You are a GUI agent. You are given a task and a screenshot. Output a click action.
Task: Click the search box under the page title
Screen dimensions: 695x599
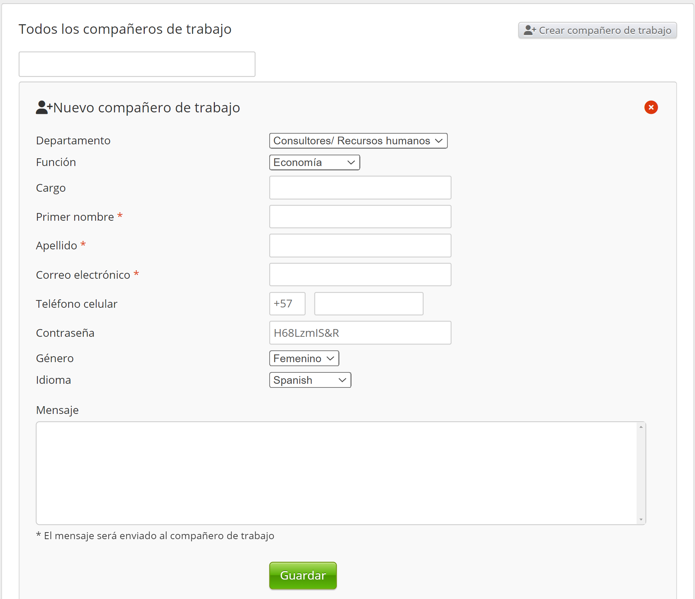137,64
